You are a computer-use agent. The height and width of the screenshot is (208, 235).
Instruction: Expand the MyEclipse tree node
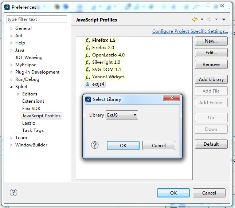(x=11, y=65)
